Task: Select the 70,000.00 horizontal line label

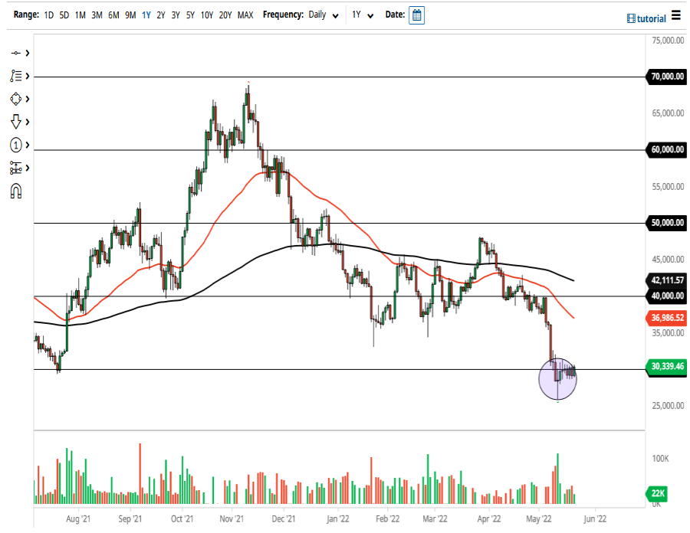Action: coord(666,77)
